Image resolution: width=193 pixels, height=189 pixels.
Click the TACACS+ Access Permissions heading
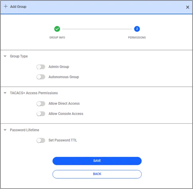pos(34,93)
